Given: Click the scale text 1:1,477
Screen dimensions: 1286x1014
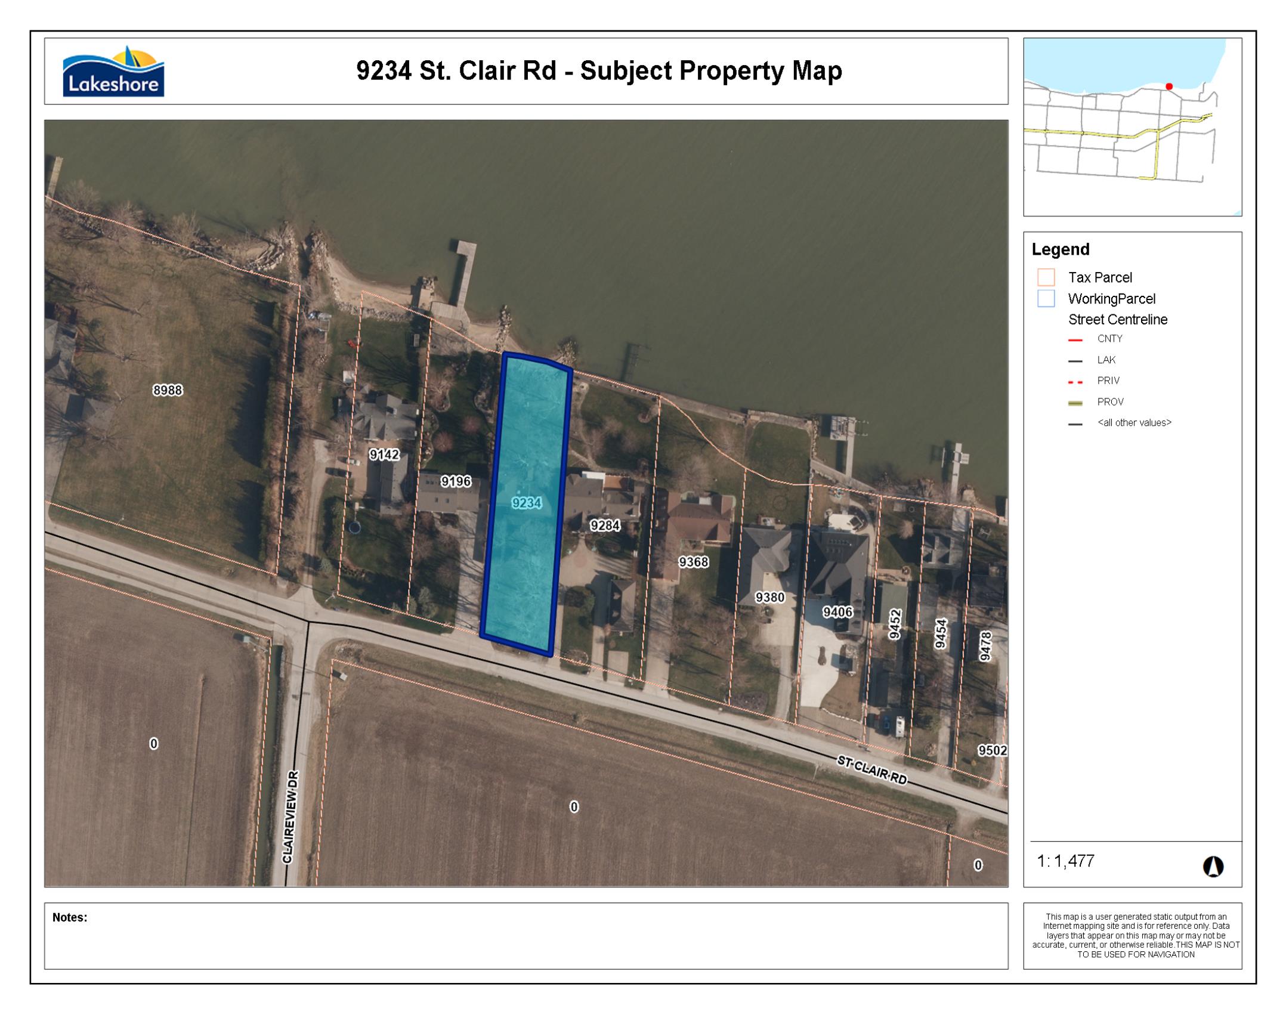Looking at the screenshot, I should 1066,861.
